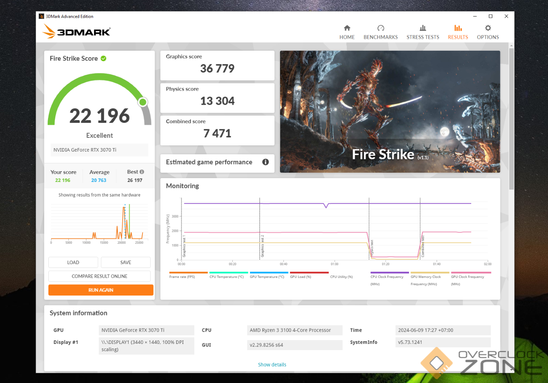548x383 pixels.
Task: Toggle Frame rate (FPS) legend in Monitoring
Action: click(182, 277)
